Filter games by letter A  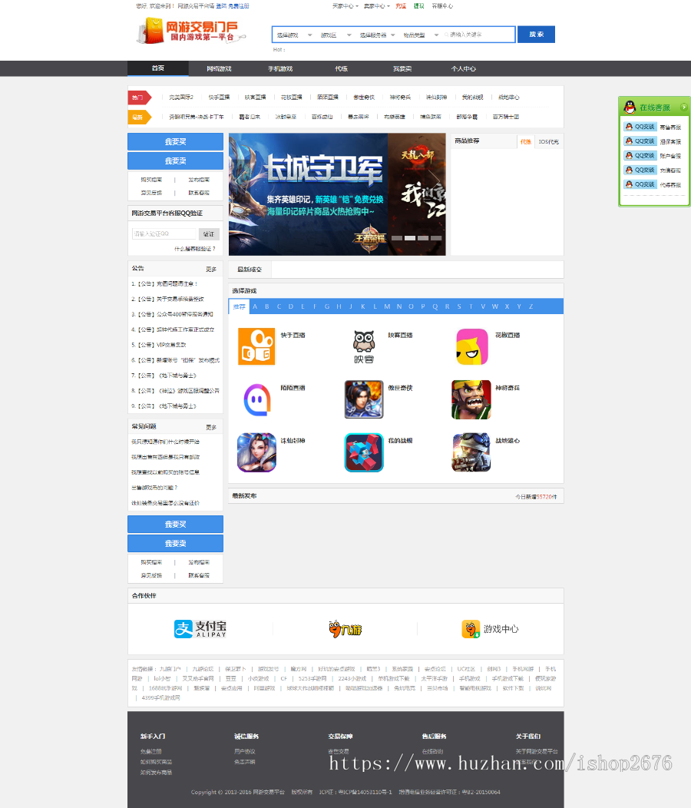[255, 306]
